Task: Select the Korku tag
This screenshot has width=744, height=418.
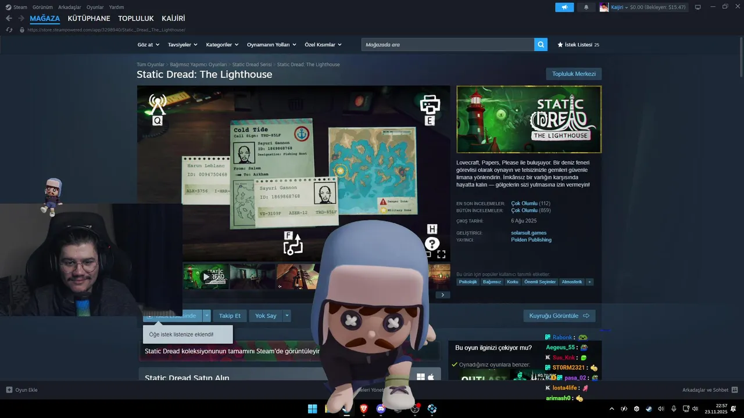Action: coord(512,282)
